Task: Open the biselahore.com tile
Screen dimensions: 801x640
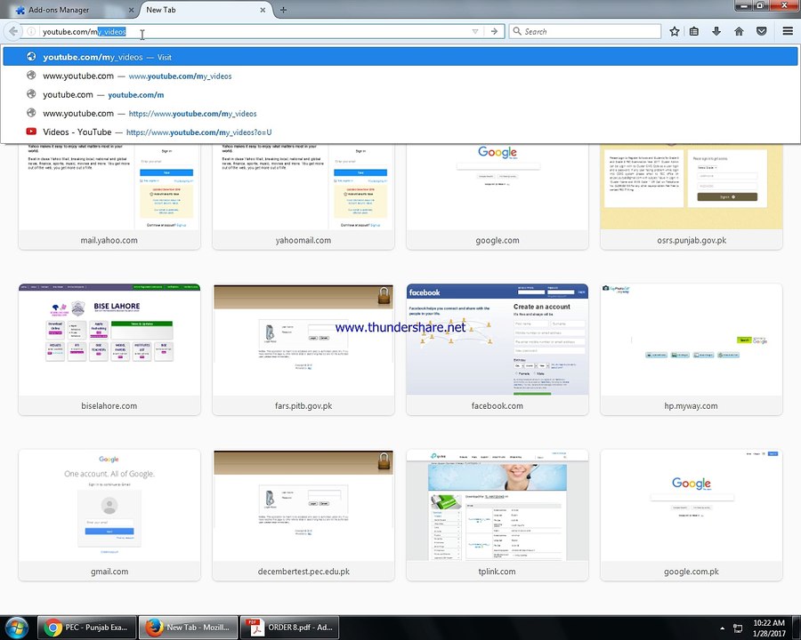Action: tap(109, 349)
